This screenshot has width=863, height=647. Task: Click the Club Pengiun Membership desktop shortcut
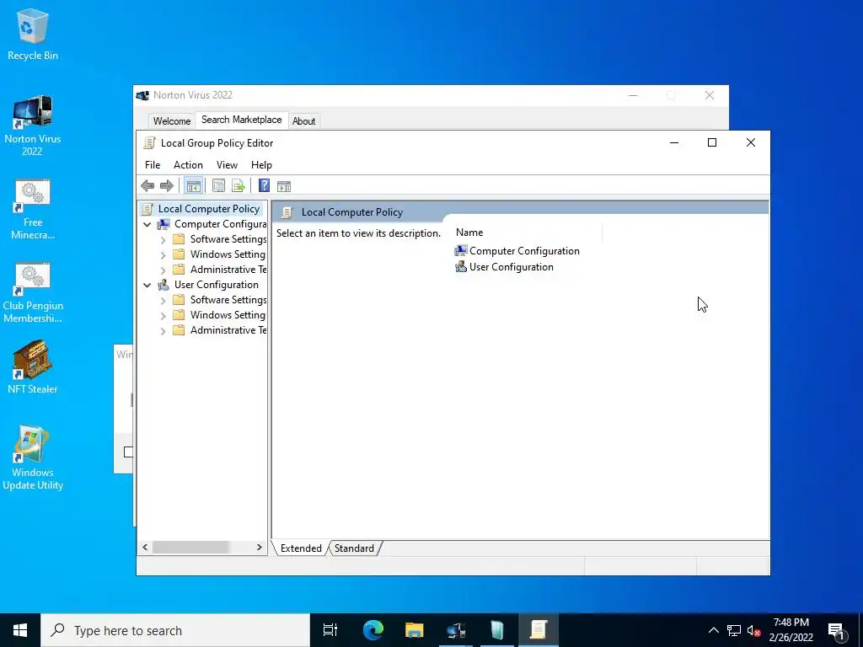(33, 292)
